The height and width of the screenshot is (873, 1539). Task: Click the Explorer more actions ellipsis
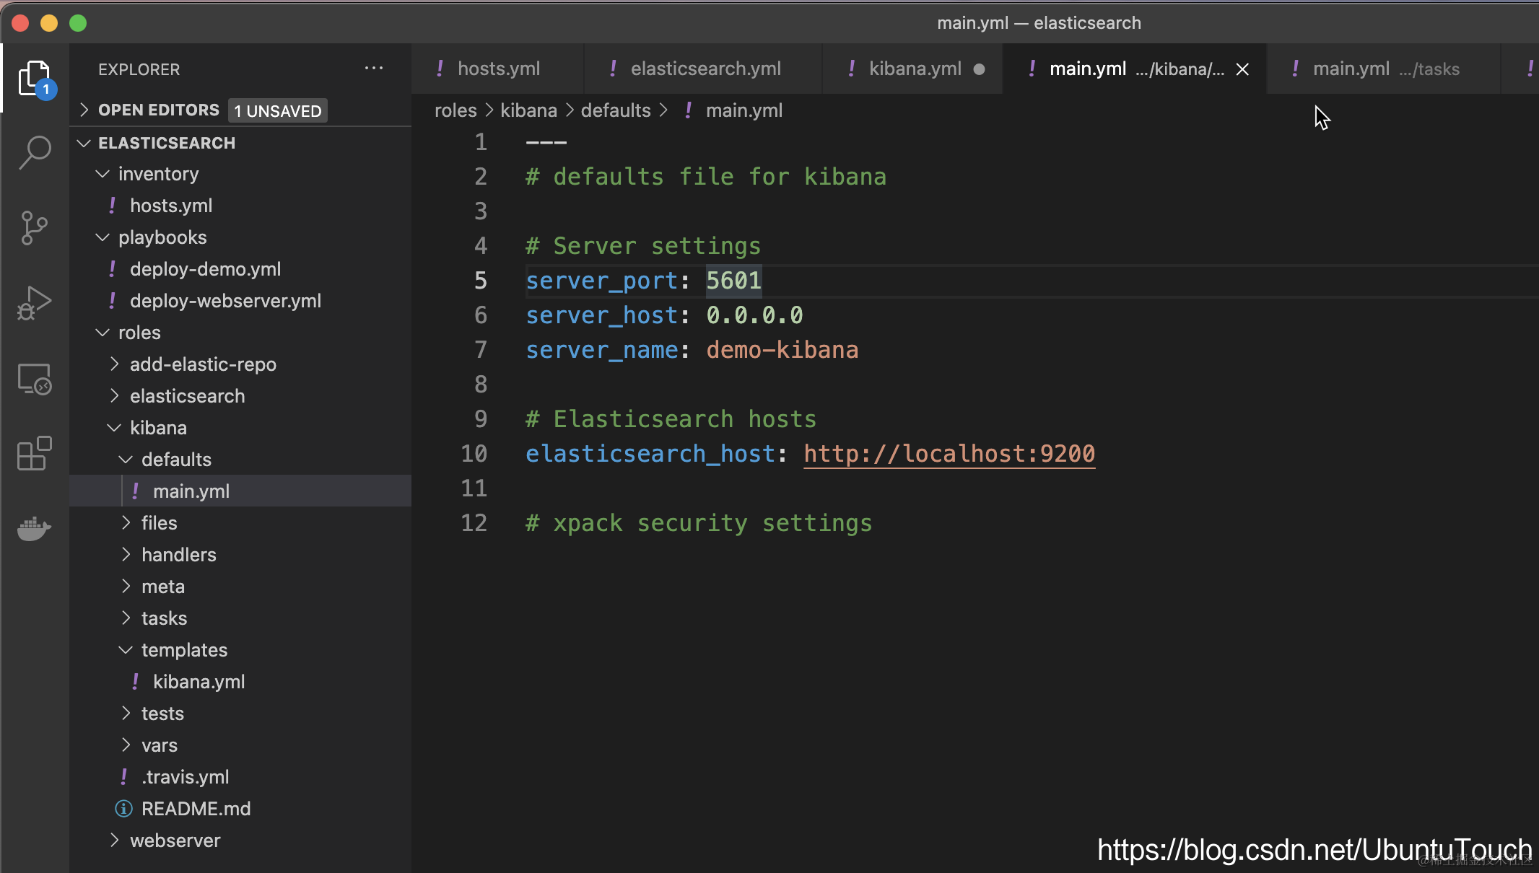[x=373, y=69]
